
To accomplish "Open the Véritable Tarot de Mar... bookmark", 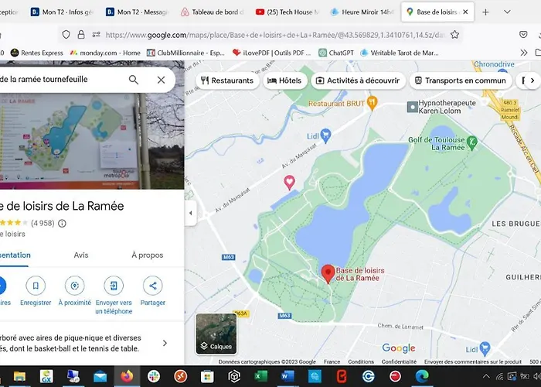I will 400,53.
